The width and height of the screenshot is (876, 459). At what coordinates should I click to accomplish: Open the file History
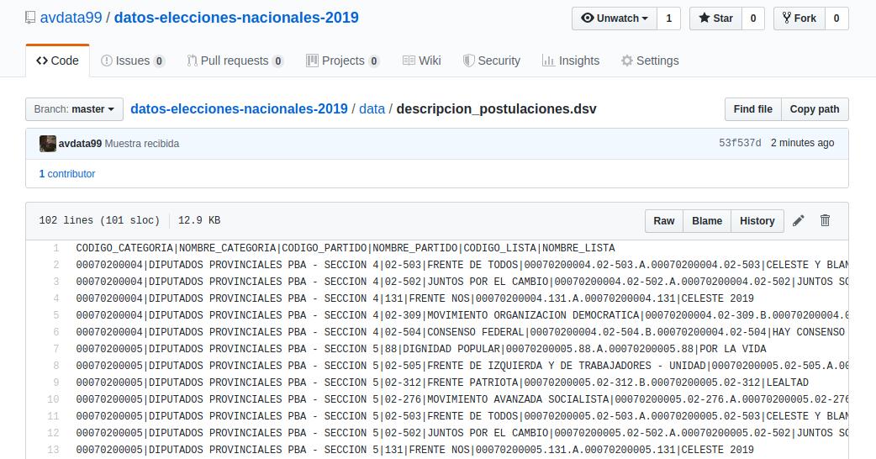point(757,221)
